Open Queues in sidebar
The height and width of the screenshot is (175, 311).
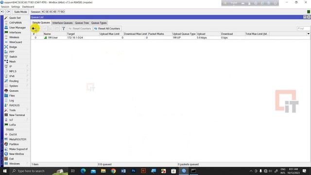pos(14,91)
